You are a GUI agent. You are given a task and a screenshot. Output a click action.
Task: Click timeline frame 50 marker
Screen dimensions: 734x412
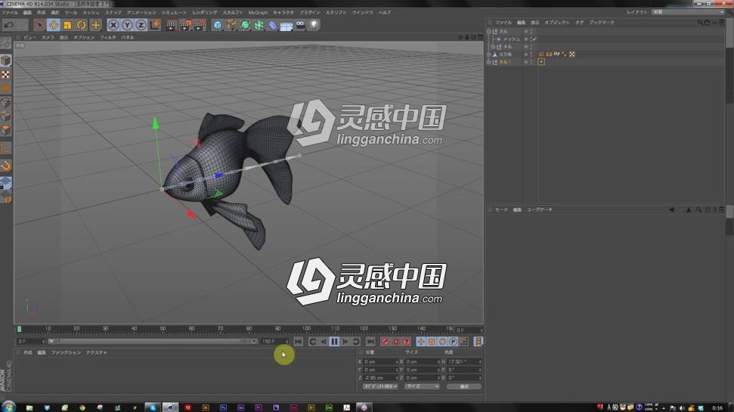point(163,329)
